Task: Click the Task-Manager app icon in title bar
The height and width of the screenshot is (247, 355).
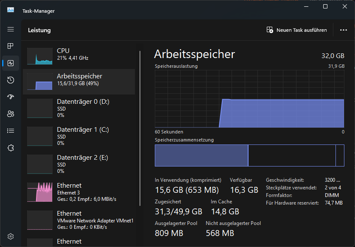Action: pyautogui.click(x=11, y=10)
